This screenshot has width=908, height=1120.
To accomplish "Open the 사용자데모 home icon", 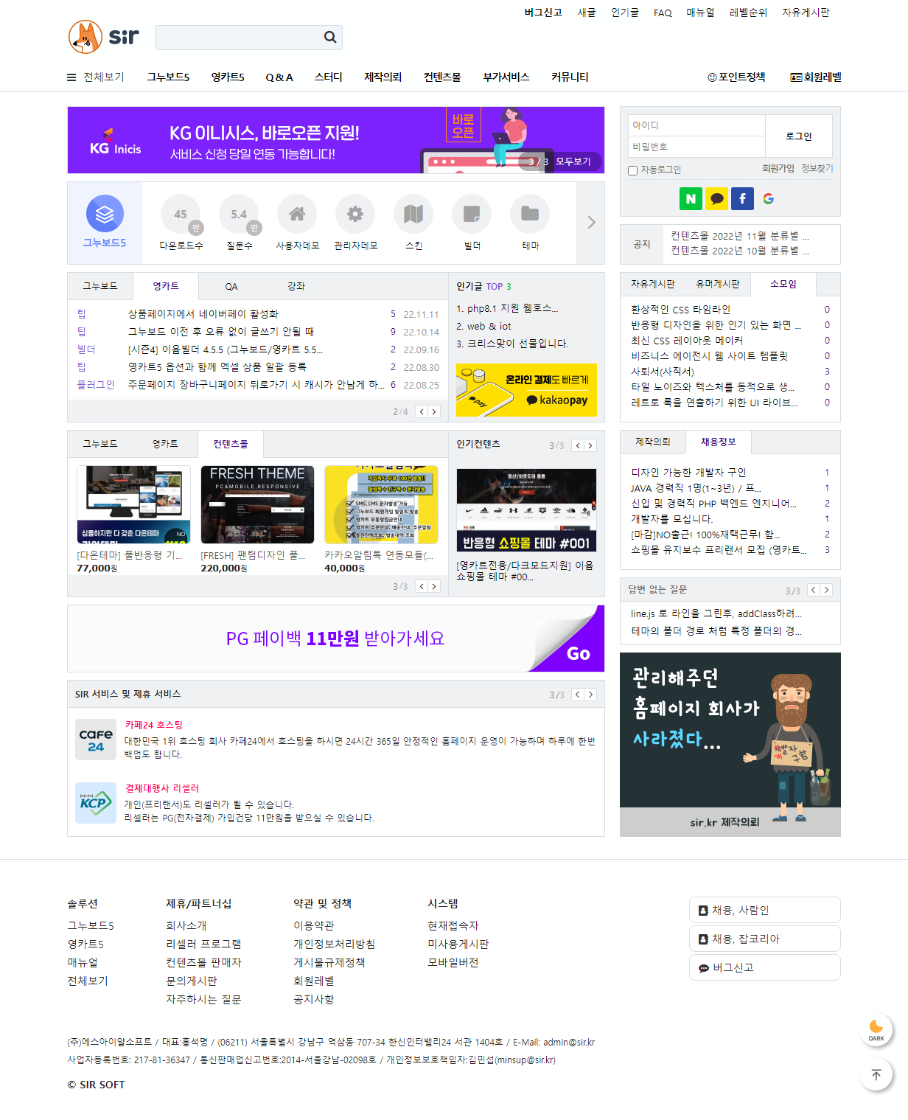I will pos(297,215).
